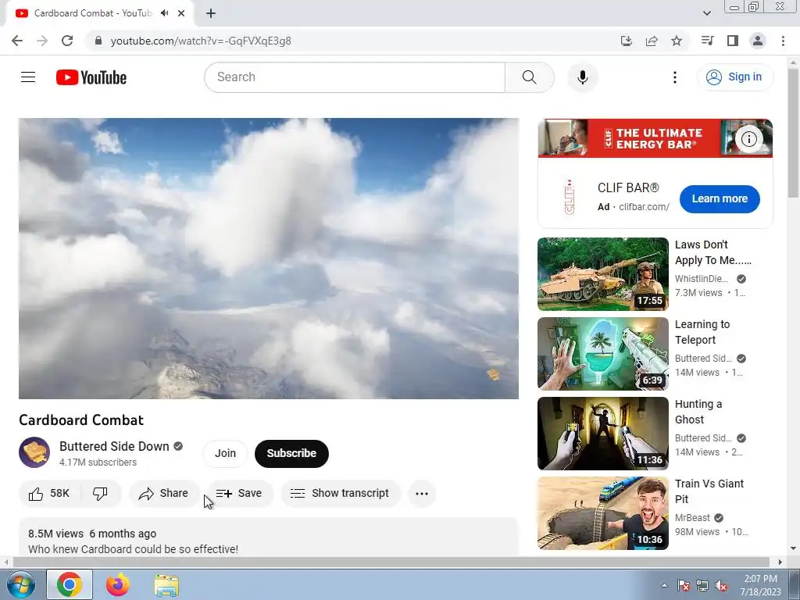Screen dimensions: 800x600
Task: Save the video to a playlist
Action: [x=239, y=494]
